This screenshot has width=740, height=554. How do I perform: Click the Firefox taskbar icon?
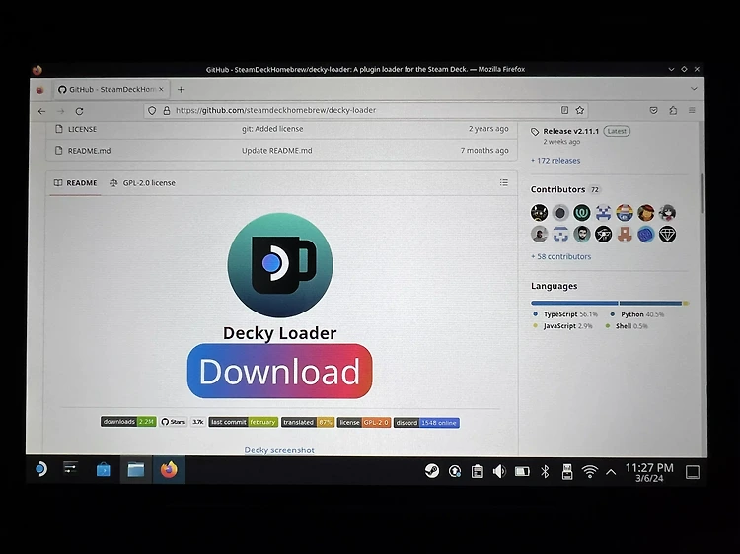(x=169, y=470)
